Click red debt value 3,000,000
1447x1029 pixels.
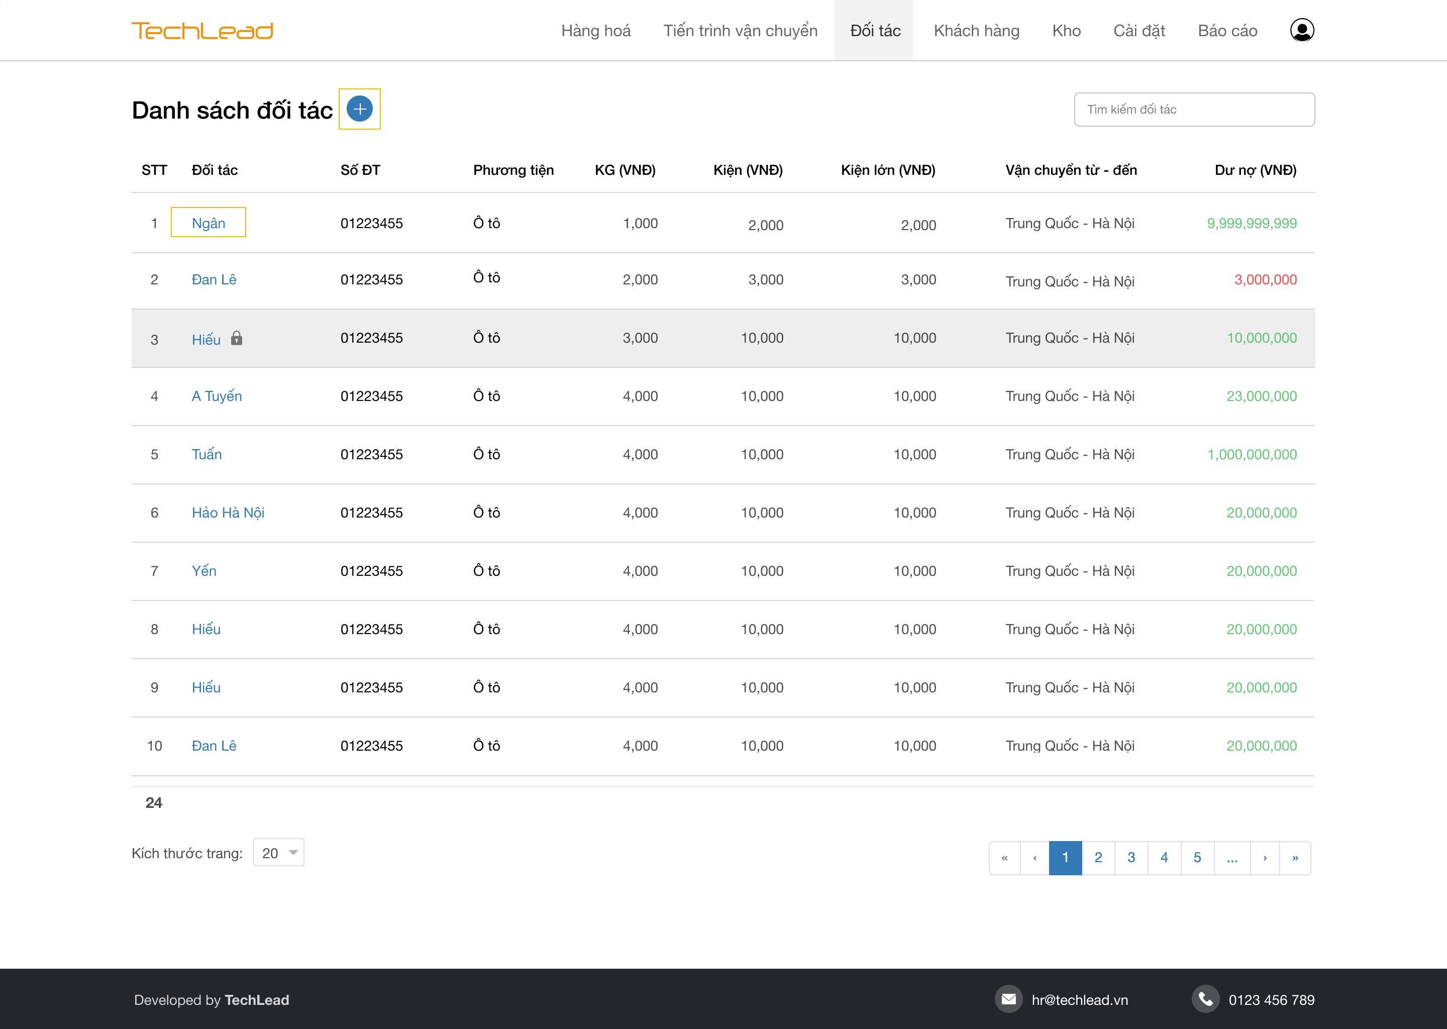[1266, 279]
